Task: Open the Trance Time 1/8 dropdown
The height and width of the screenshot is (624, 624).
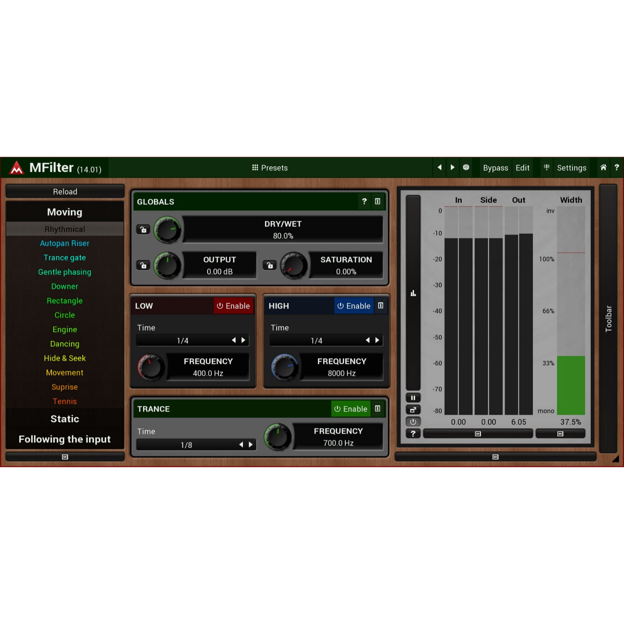Action: (x=186, y=445)
